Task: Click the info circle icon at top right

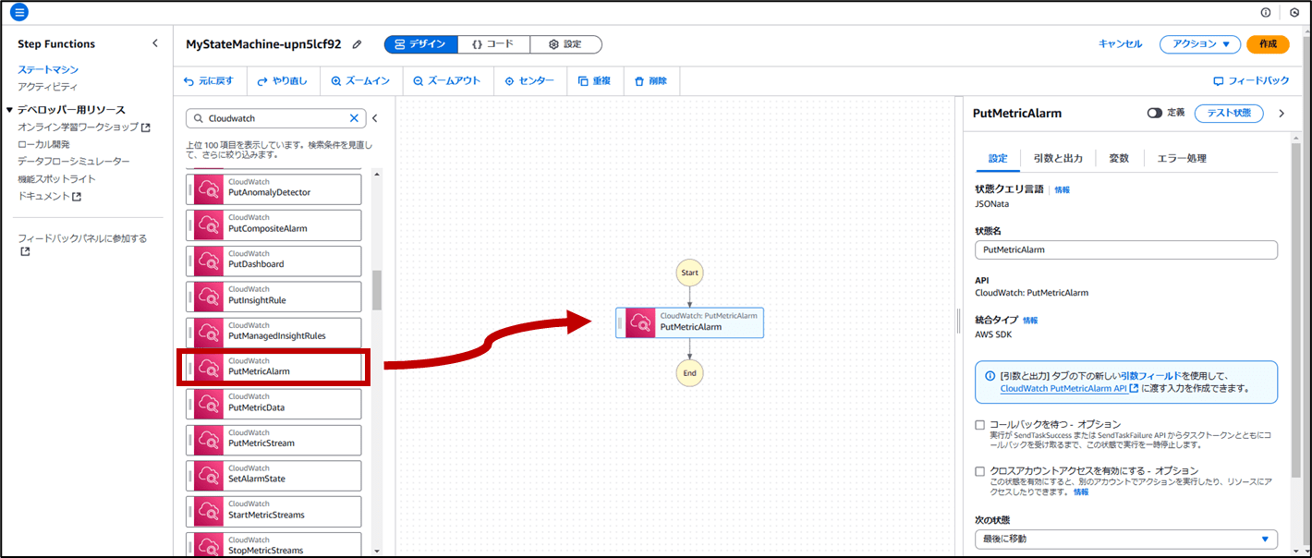Action: click(x=1266, y=13)
